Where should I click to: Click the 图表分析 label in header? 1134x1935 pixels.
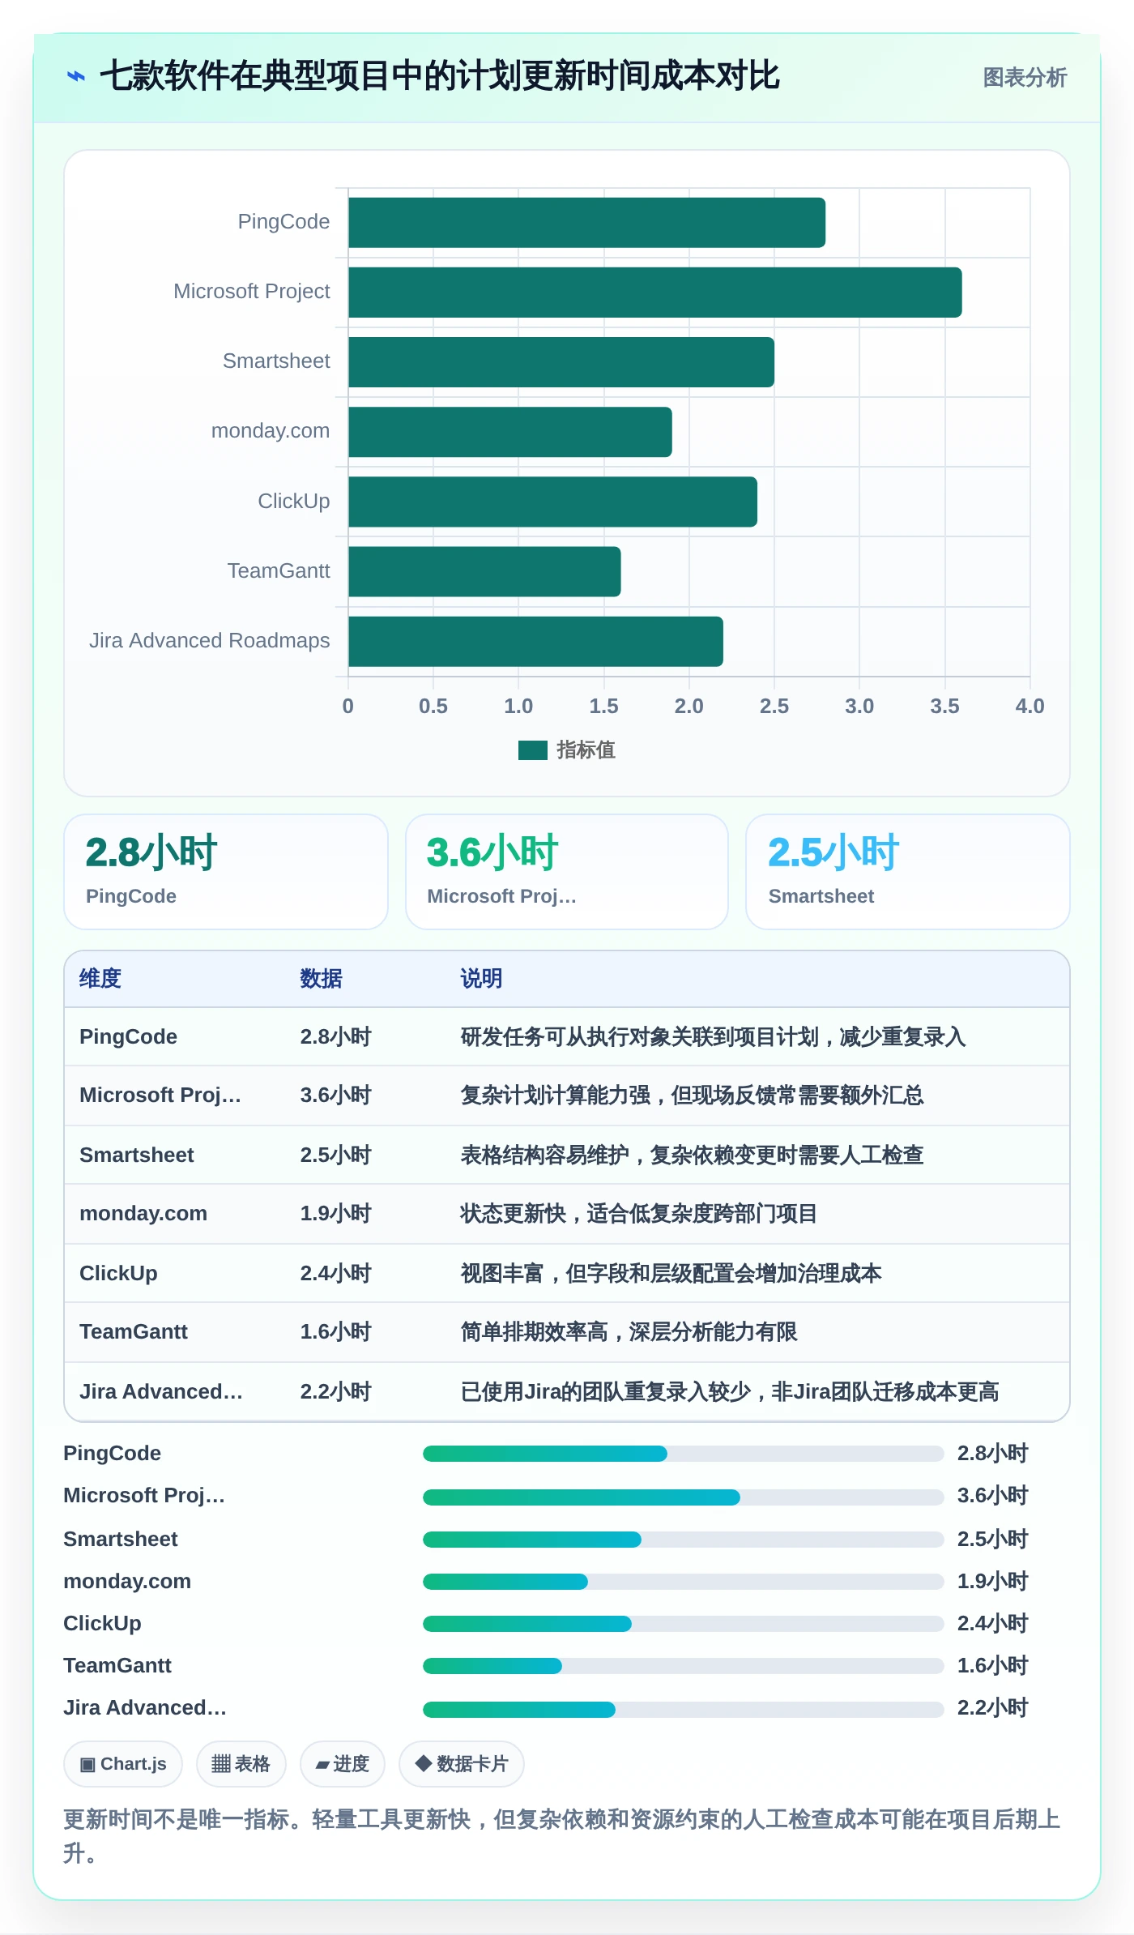point(1025,78)
